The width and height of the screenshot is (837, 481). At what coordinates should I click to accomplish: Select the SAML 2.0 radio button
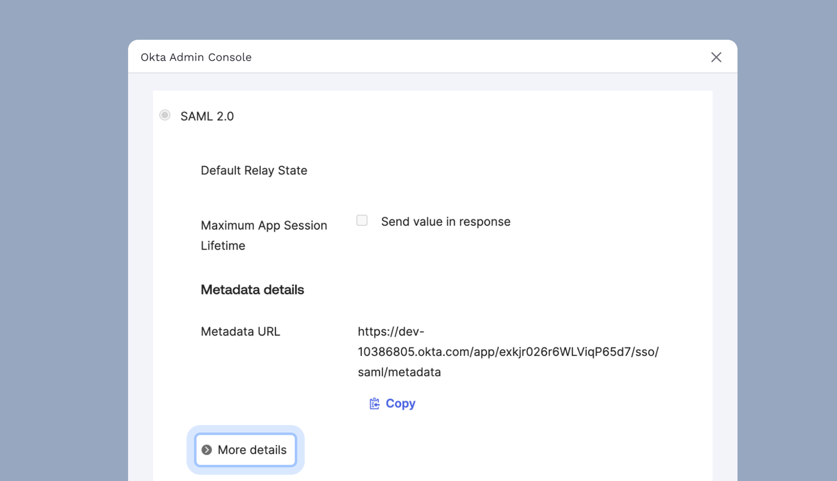164,115
